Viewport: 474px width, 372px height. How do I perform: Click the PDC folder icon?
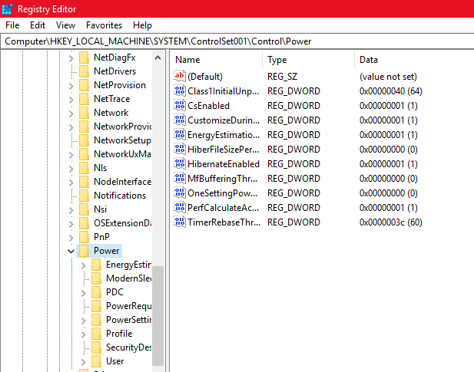click(x=96, y=292)
